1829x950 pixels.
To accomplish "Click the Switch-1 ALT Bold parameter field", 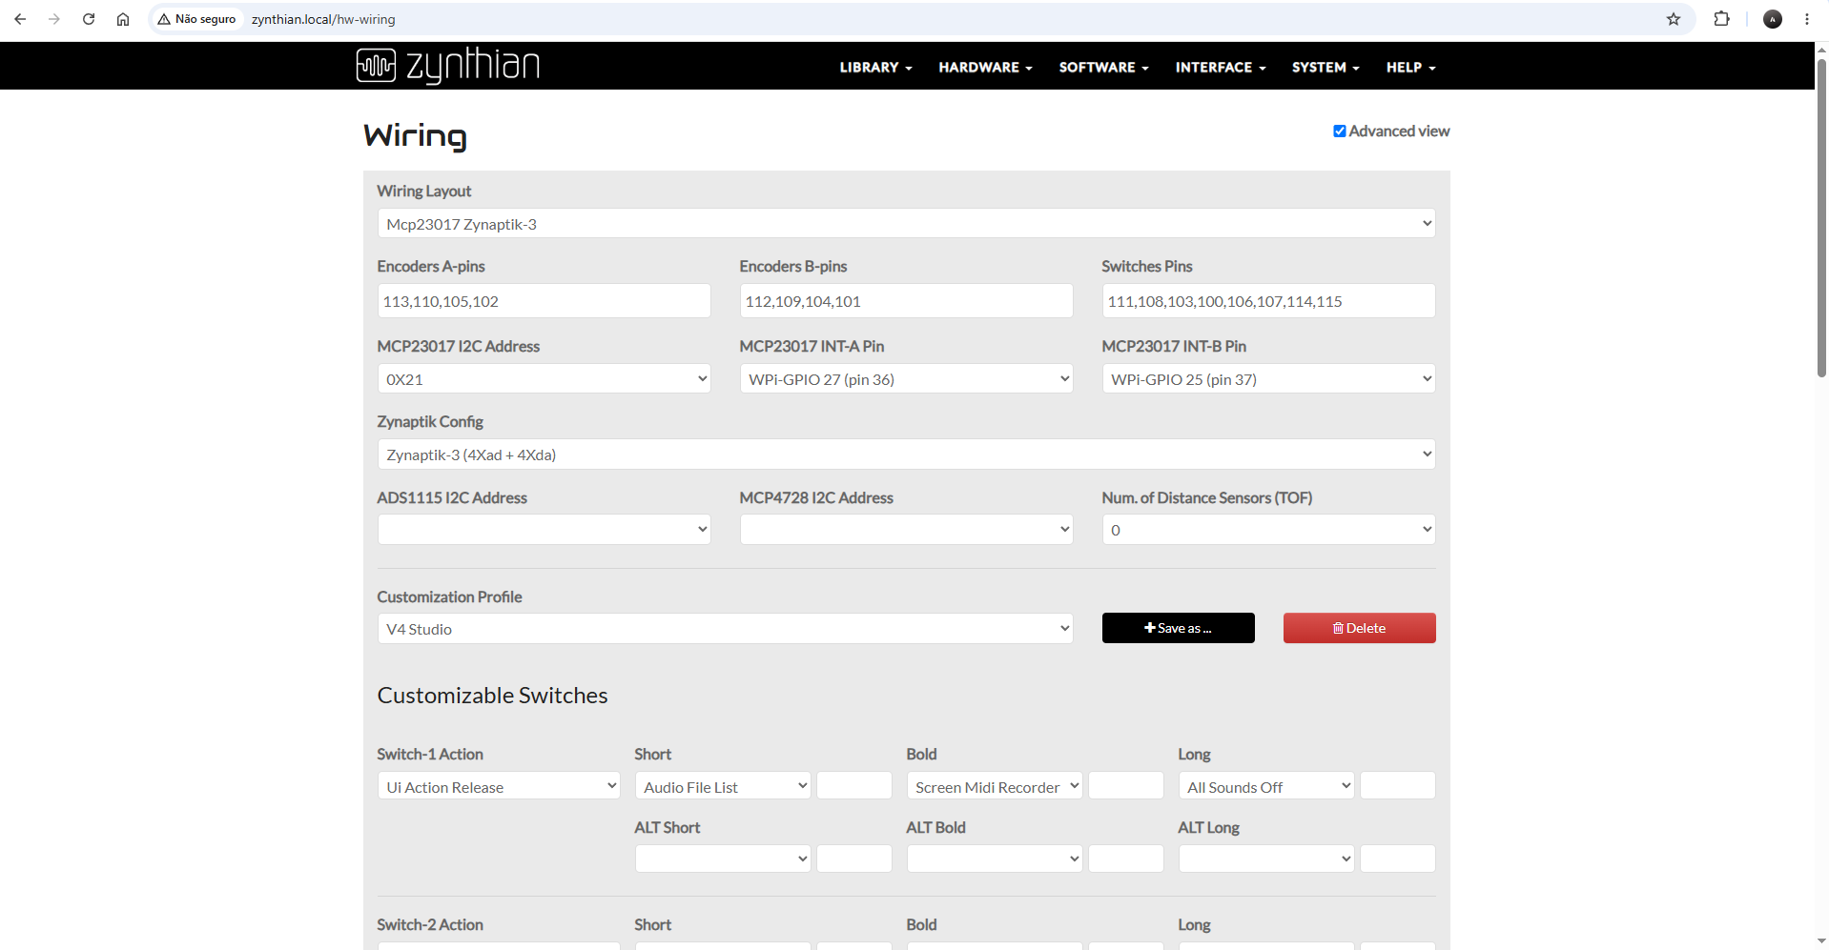I will (x=1125, y=859).
